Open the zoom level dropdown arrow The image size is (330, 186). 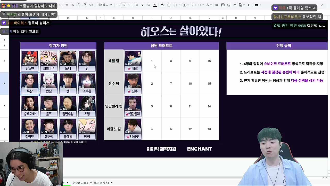coord(60,5)
